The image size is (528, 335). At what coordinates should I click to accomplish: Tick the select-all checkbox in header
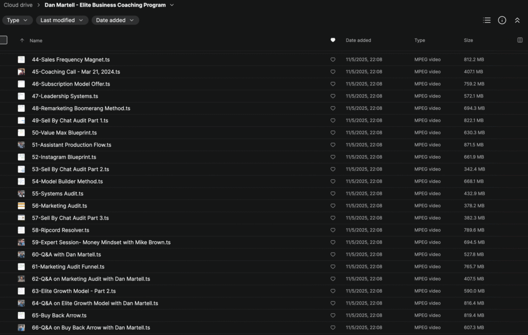tap(4, 40)
